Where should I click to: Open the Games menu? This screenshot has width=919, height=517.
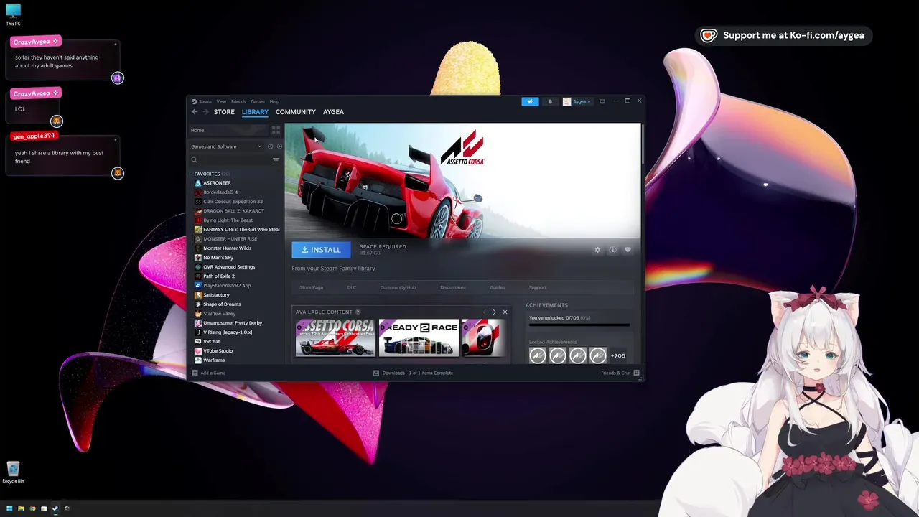coord(258,101)
